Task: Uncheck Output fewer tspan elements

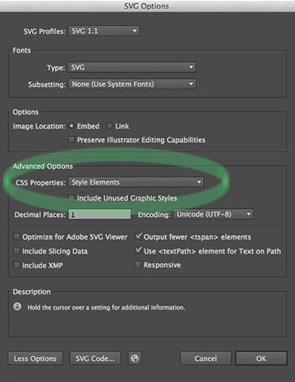Action: (x=138, y=237)
